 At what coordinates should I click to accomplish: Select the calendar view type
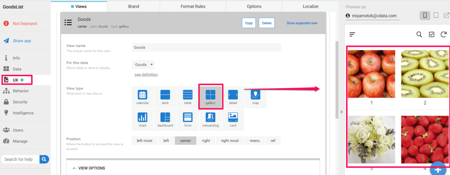(142, 97)
